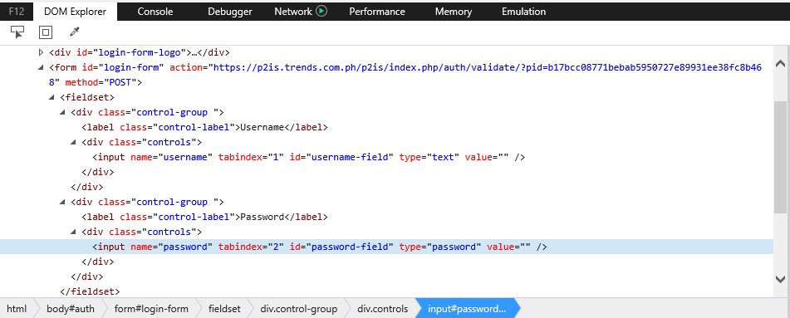Select the Username label element row
Image resolution: width=790 pixels, height=318 pixels.
coord(204,128)
